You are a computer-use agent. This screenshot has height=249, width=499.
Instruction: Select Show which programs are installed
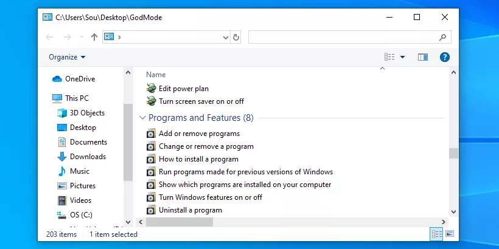245,185
